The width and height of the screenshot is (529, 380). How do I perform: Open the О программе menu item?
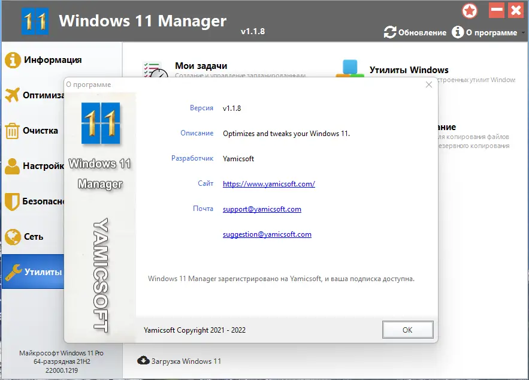click(485, 32)
